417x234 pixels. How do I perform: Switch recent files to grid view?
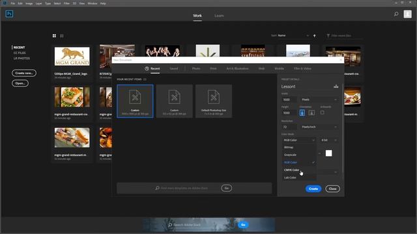tap(54, 36)
